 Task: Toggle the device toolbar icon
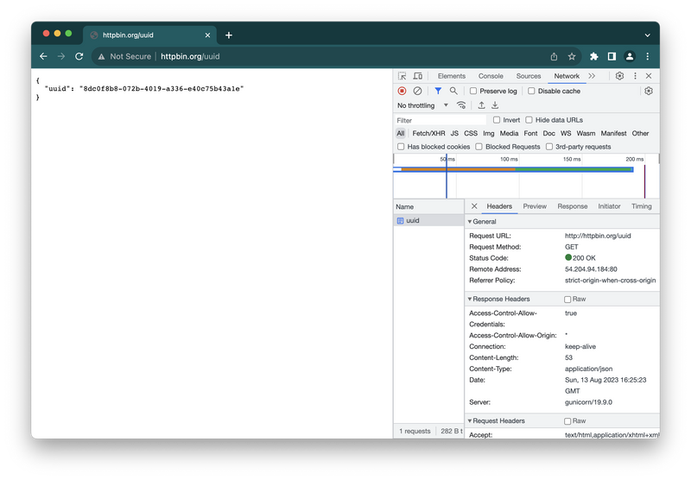(417, 76)
